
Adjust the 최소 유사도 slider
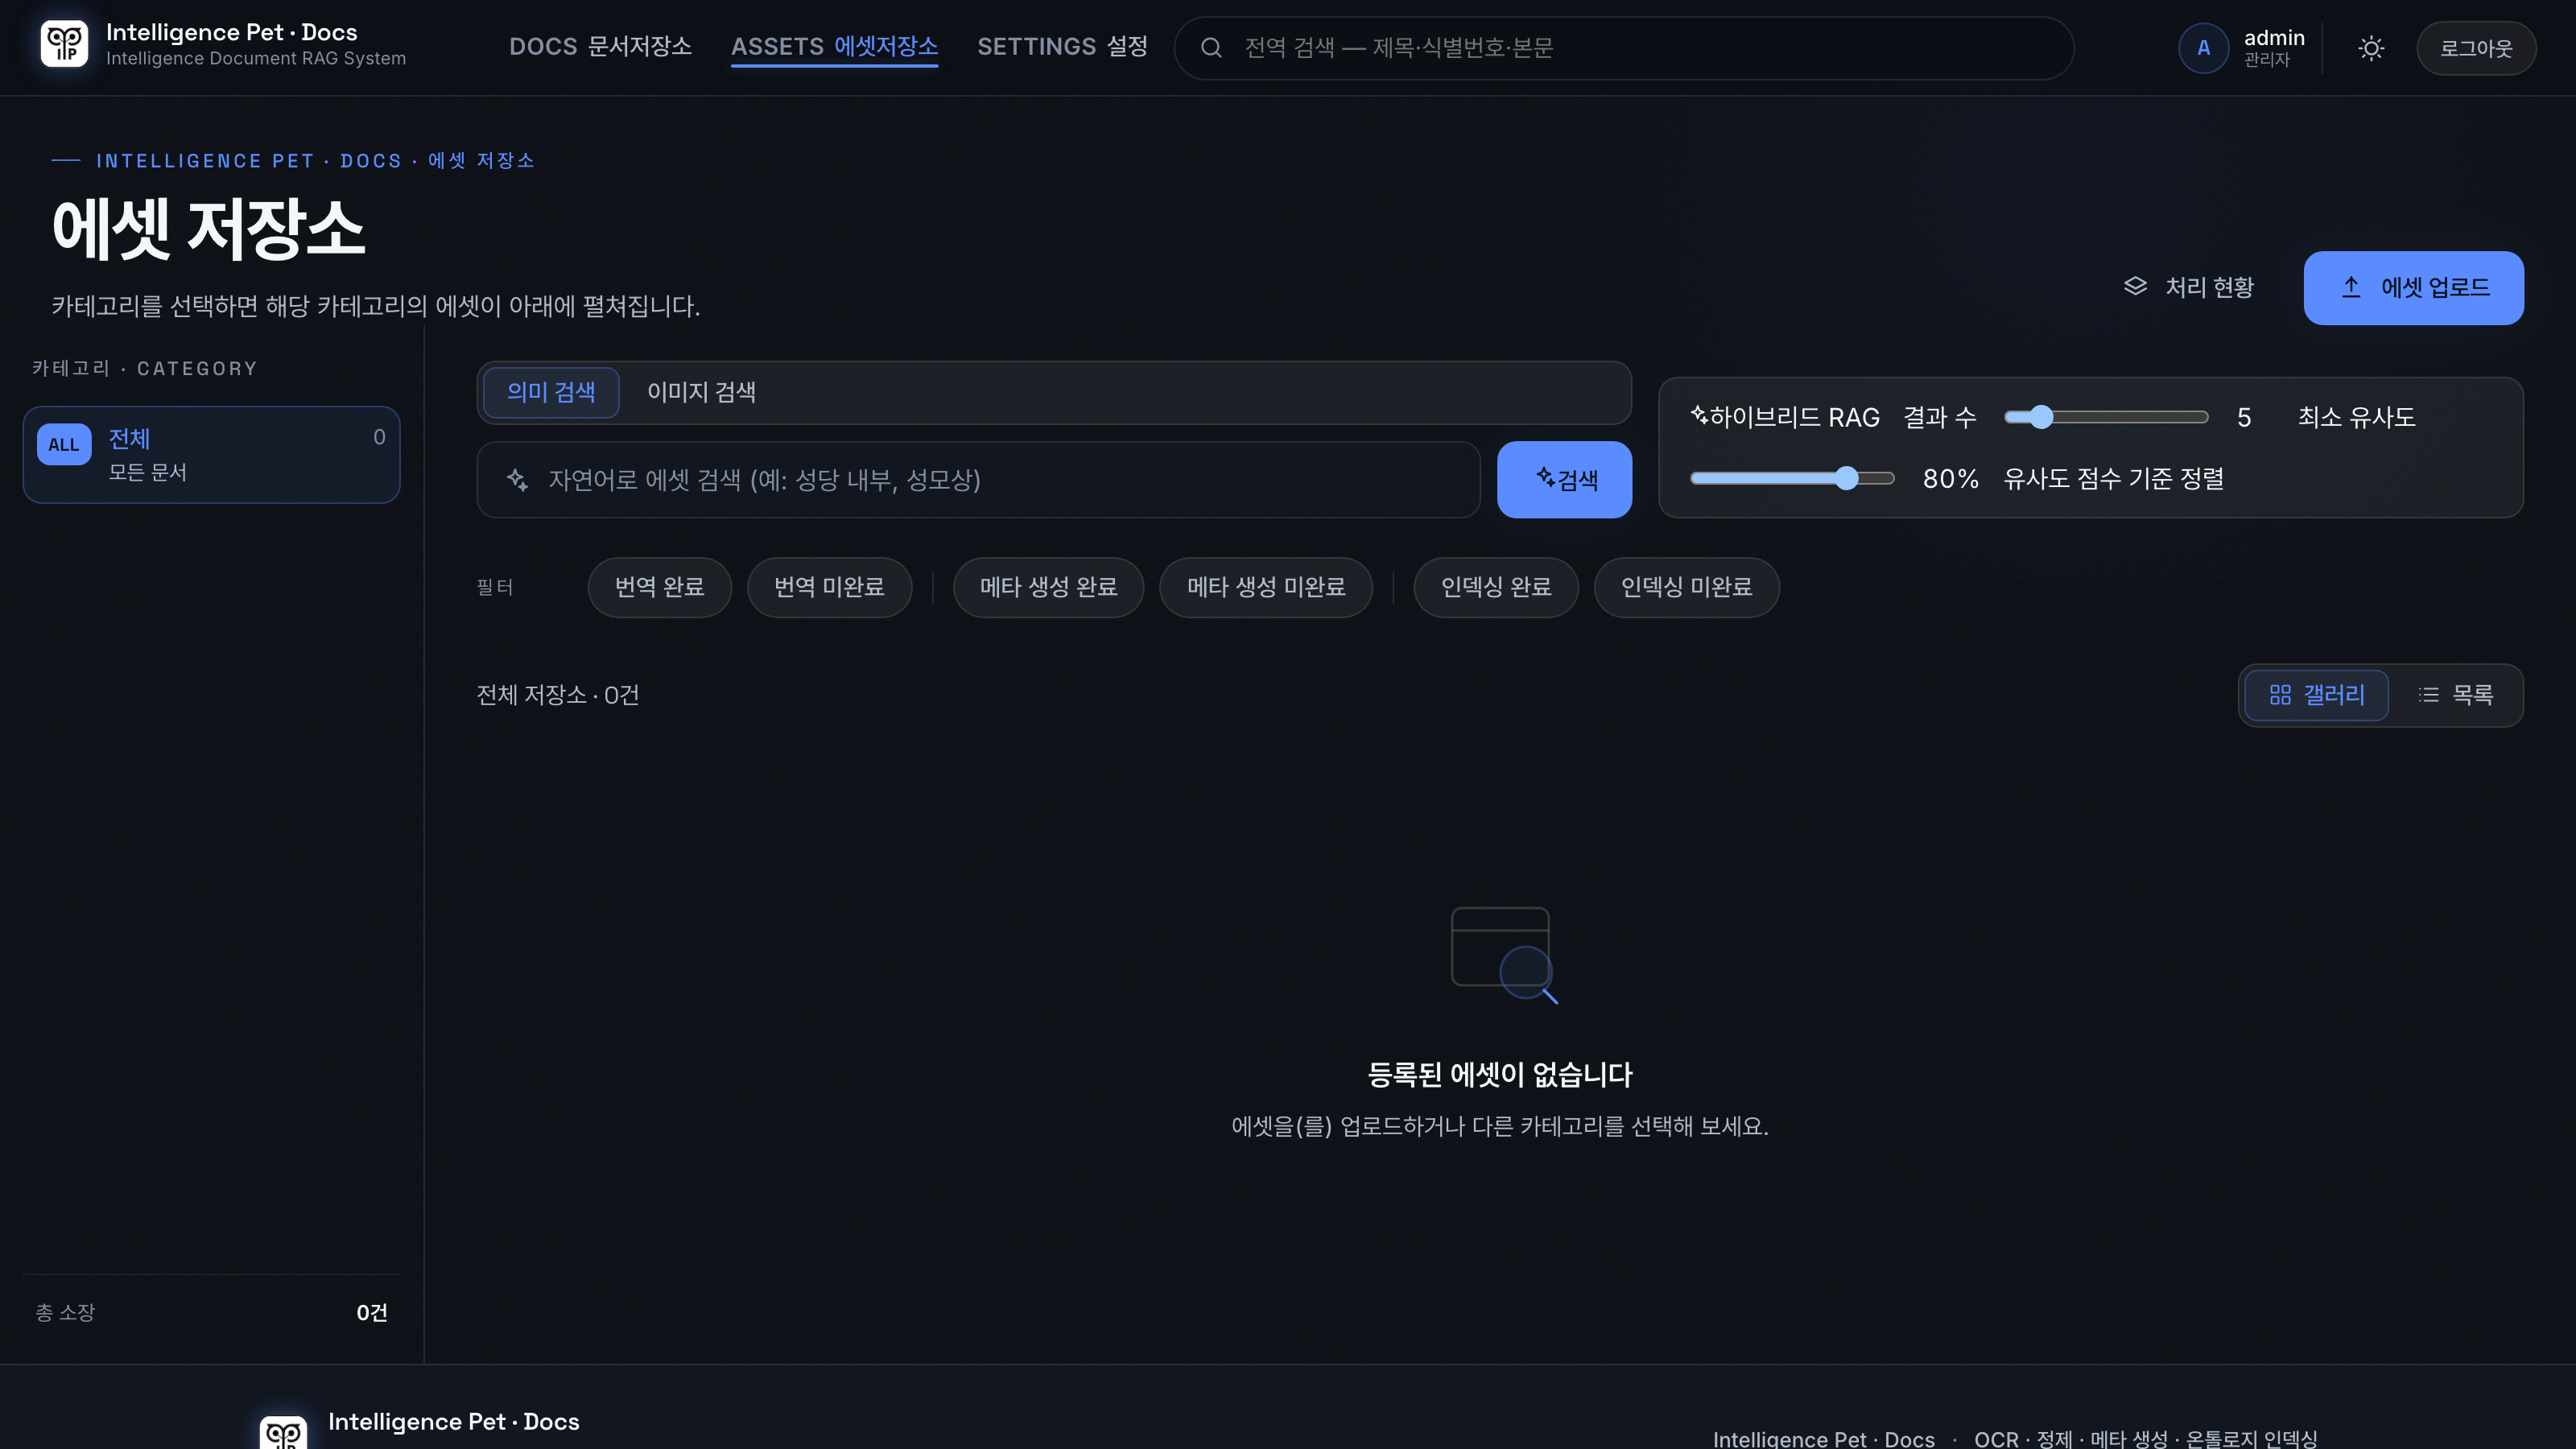click(1792, 479)
